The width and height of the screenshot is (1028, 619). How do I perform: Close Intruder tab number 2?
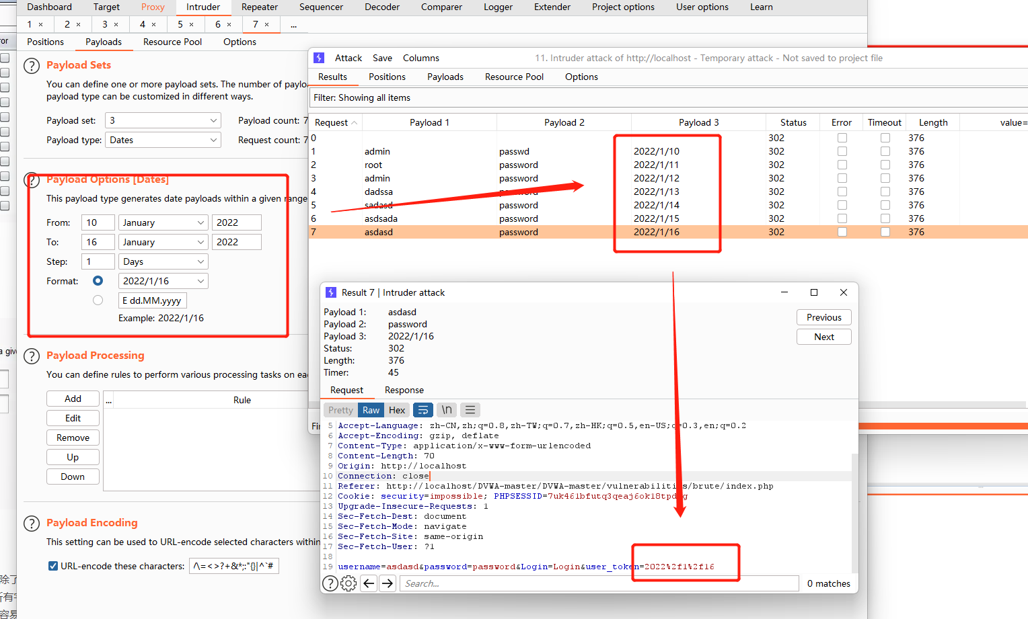click(x=78, y=25)
